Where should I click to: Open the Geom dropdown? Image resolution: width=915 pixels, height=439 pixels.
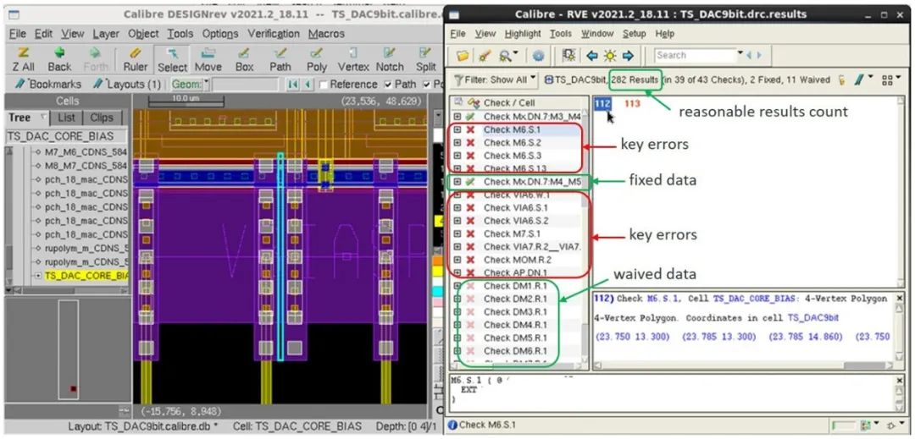point(206,85)
